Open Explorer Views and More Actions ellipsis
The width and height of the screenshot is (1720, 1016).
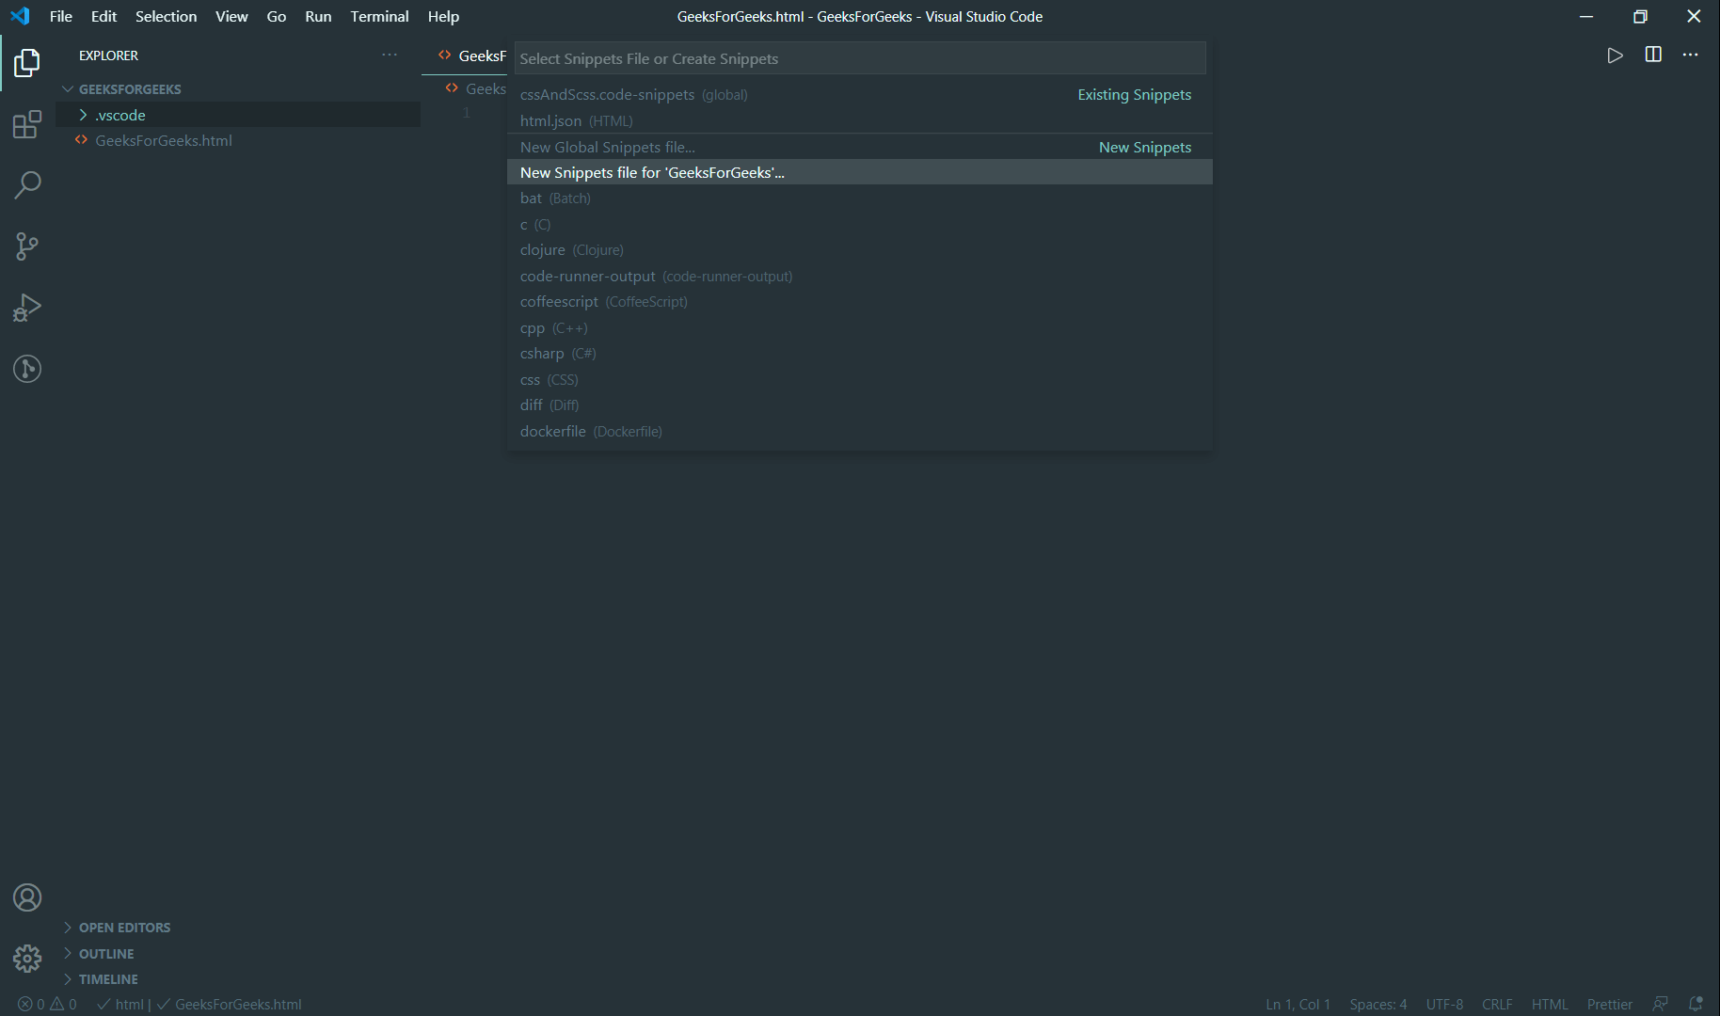pos(390,55)
